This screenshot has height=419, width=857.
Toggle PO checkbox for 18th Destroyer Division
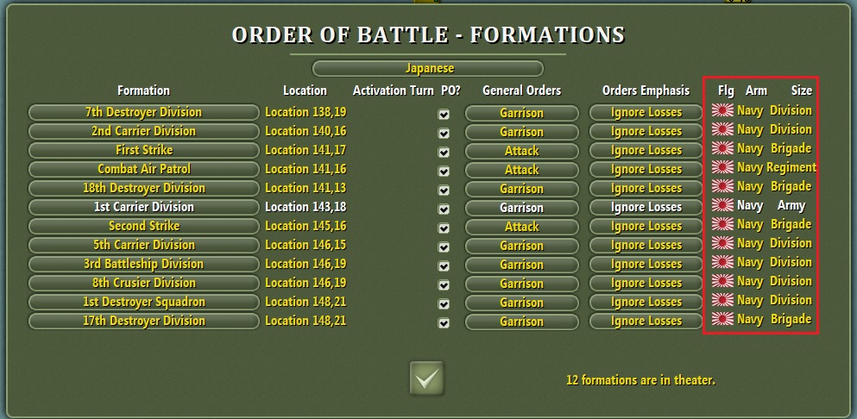(x=444, y=191)
